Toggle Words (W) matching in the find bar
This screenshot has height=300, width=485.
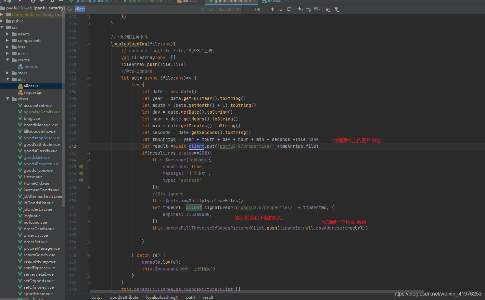tap(229, 9)
